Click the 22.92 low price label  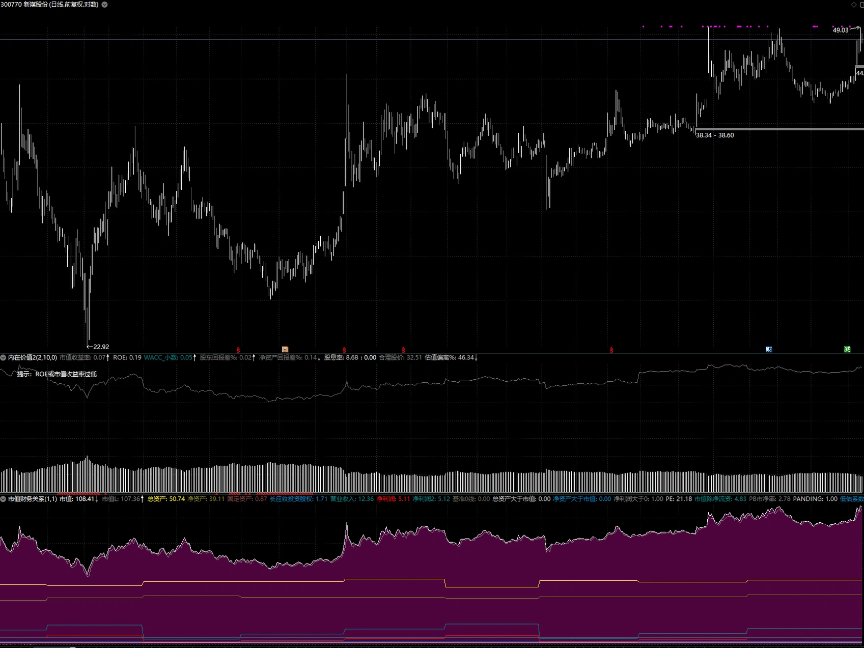pos(101,347)
